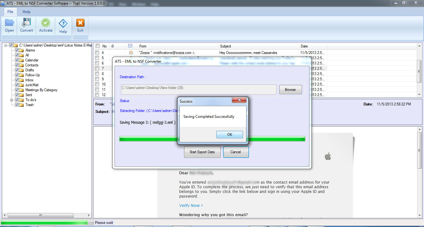Uncheck the JunkMail folder checkbox
424x227 pixels.
pyautogui.click(x=17, y=85)
